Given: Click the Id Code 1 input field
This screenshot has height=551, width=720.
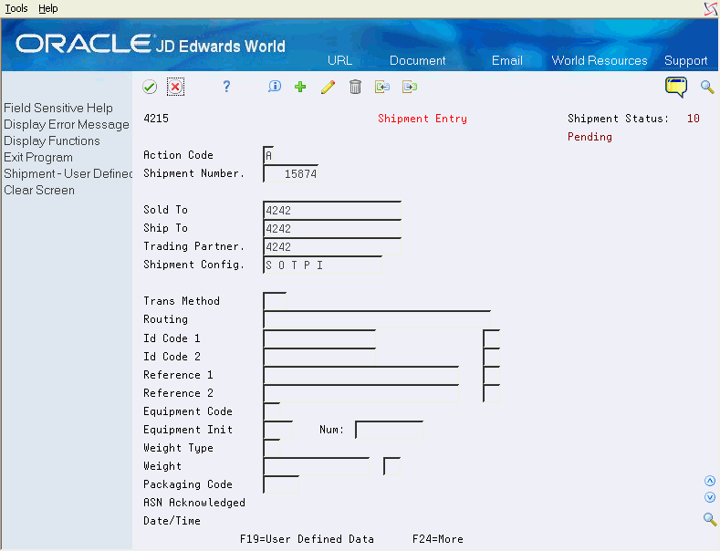Looking at the screenshot, I should pos(319,338).
